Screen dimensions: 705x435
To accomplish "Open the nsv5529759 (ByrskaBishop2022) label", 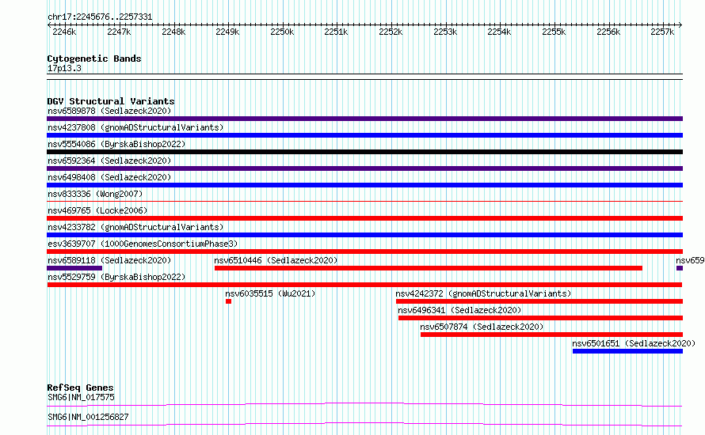I will (116, 277).
